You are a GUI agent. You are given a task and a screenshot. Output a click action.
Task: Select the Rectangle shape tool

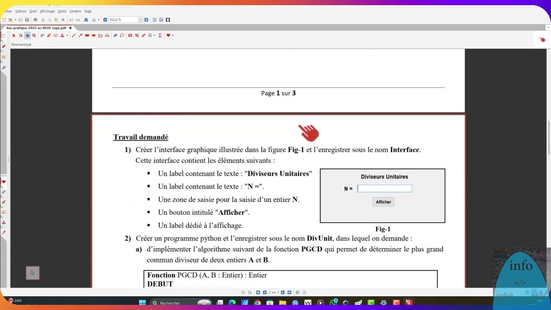[x=87, y=35]
